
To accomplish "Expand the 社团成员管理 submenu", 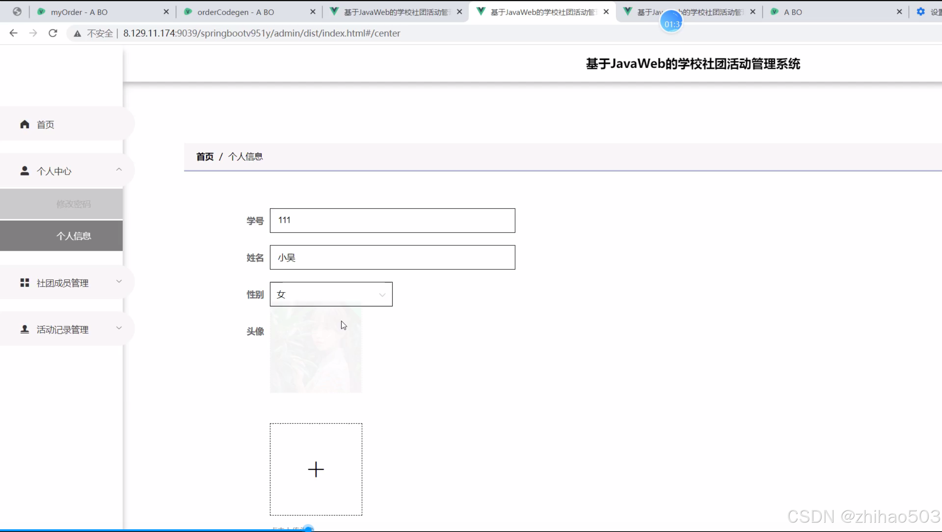I will click(119, 282).
